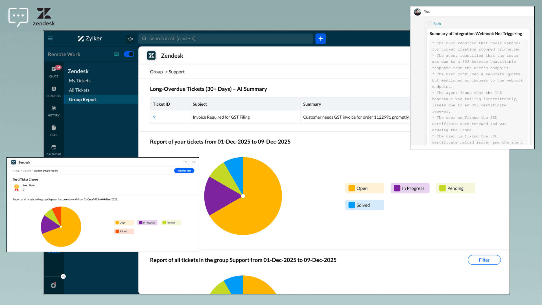The width and height of the screenshot is (542, 305).
Task: Open Group Report menu item
Action: (x=83, y=99)
